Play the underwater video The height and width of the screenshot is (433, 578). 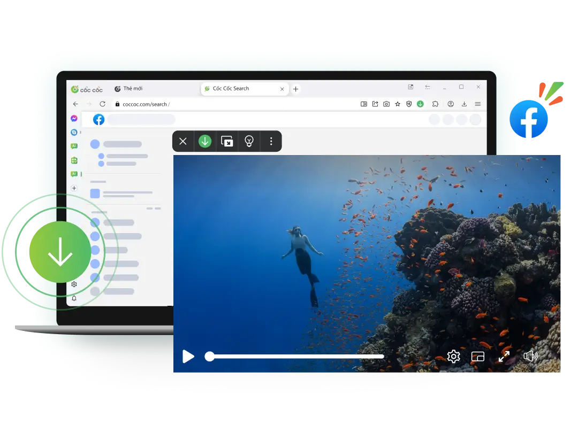click(188, 357)
